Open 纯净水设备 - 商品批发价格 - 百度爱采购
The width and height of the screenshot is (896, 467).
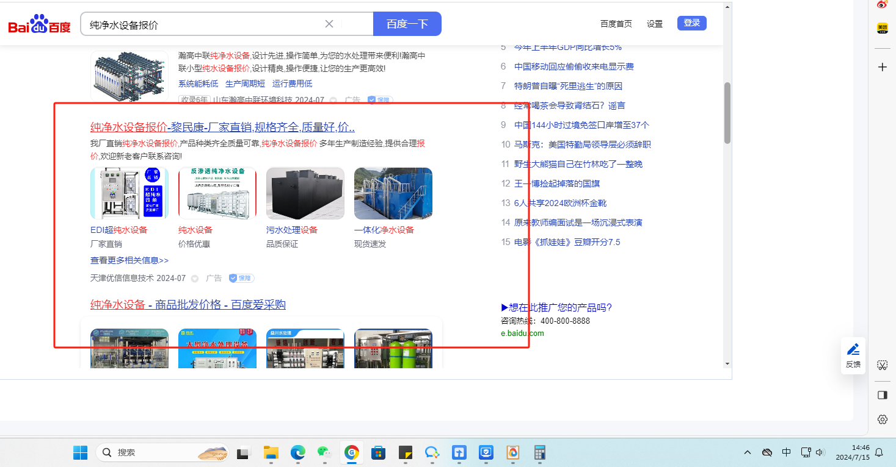click(188, 305)
